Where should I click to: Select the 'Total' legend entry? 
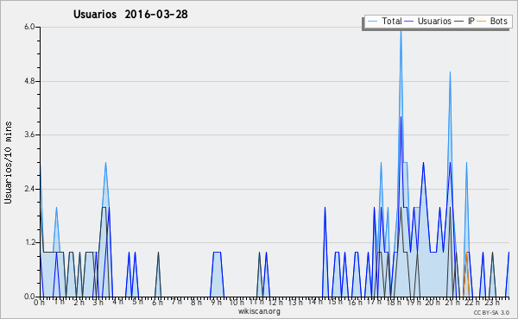tap(385, 21)
